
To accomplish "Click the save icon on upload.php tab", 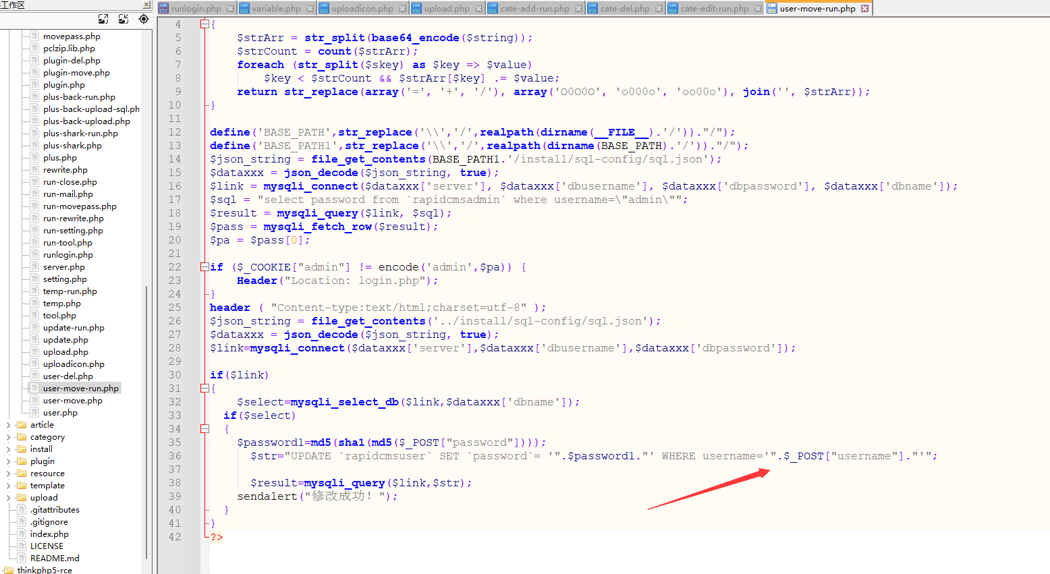I will [x=416, y=8].
